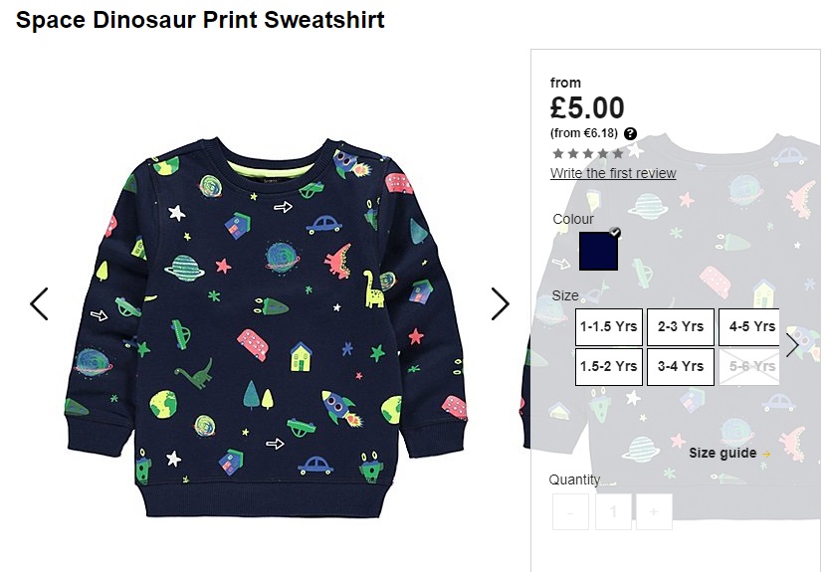Decrease quantity with the minus button
The height and width of the screenshot is (572, 825).
click(x=570, y=511)
